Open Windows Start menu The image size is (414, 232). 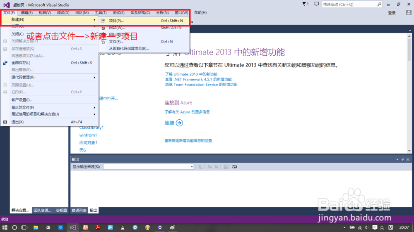coord(5,227)
